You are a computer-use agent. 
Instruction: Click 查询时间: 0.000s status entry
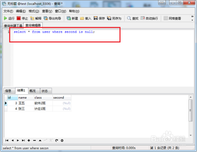coord(124,148)
